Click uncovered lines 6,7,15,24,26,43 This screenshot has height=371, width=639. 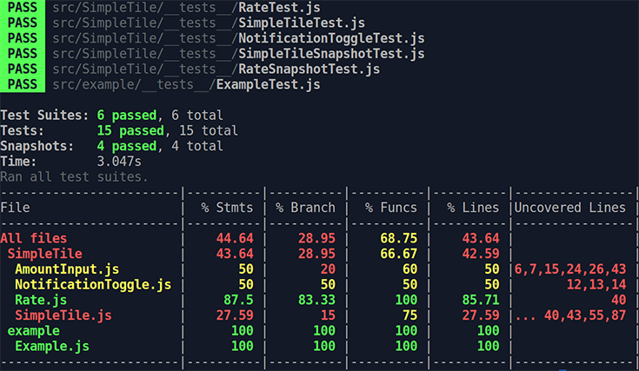569,269
